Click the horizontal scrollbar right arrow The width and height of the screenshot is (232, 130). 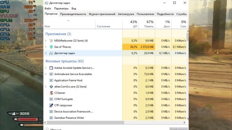tap(185, 122)
